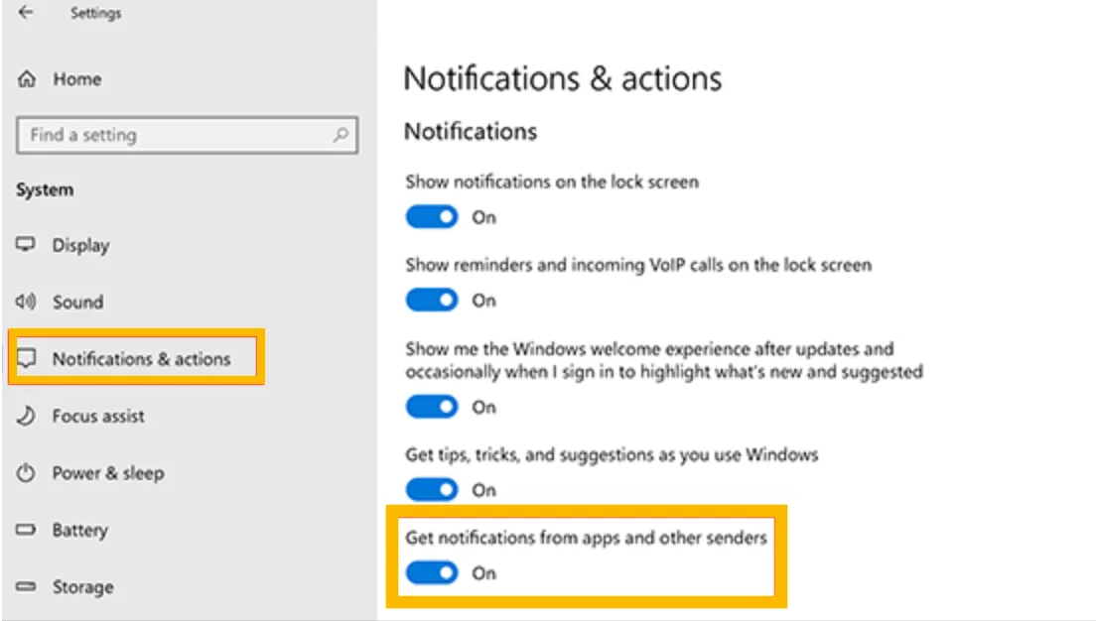Click the Display monitor icon
The width and height of the screenshot is (1096, 621).
pos(26,244)
